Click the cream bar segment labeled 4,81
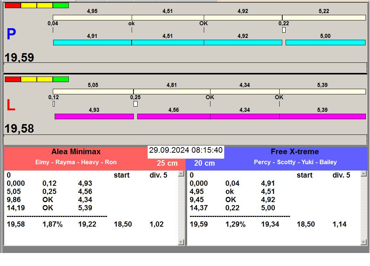This screenshot has width=370, height=266. click(x=172, y=91)
